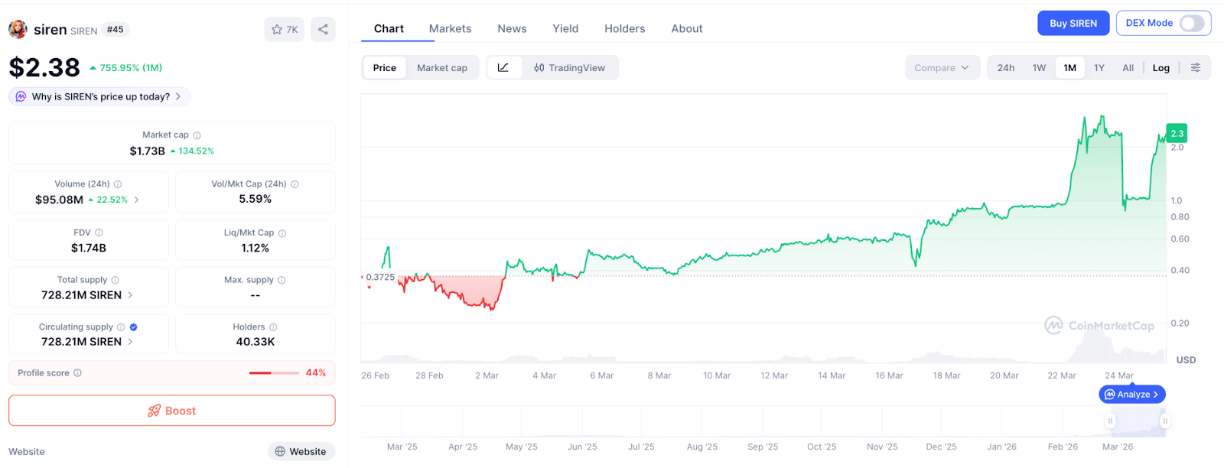Click the rocket Boost button

point(172,411)
